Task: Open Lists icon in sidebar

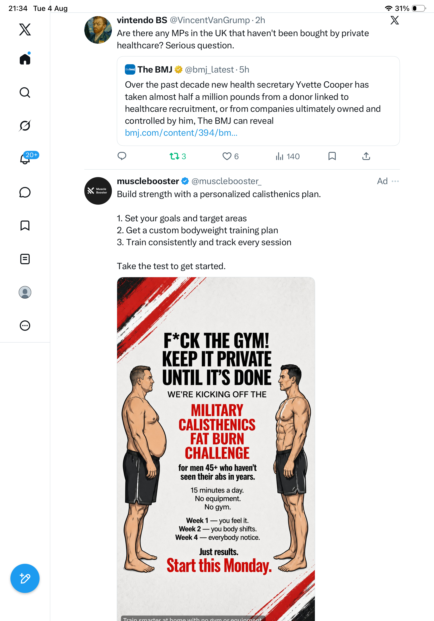Action: (x=25, y=259)
